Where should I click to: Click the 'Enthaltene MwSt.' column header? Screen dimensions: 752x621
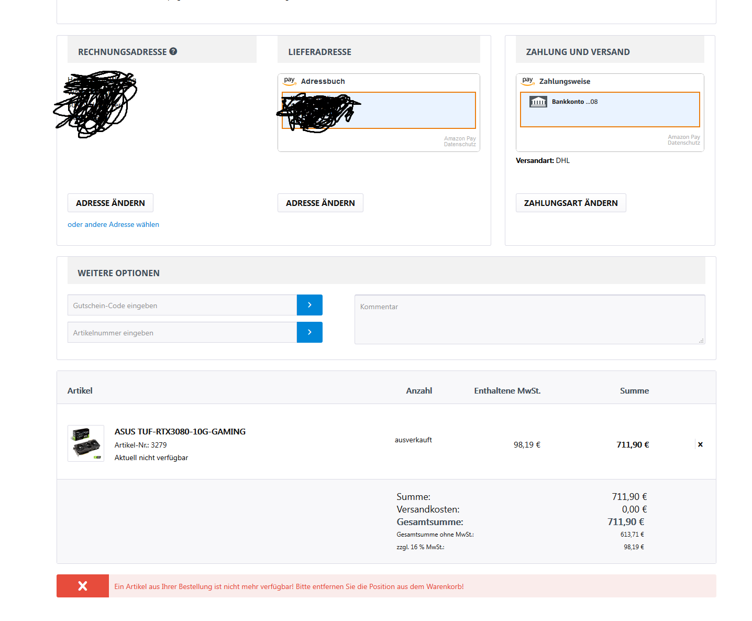(507, 390)
